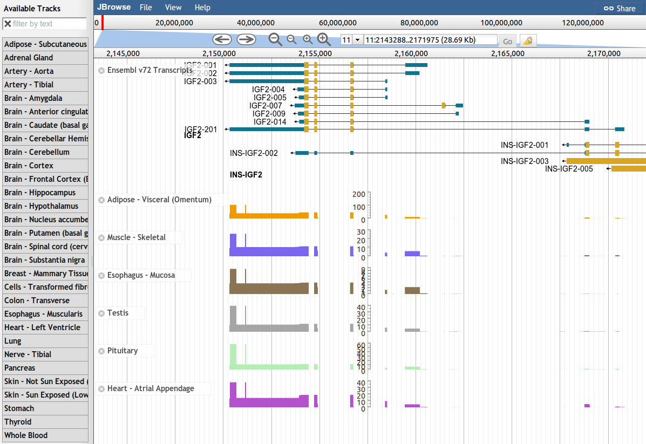Toggle the highlight region tool

pos(528,41)
